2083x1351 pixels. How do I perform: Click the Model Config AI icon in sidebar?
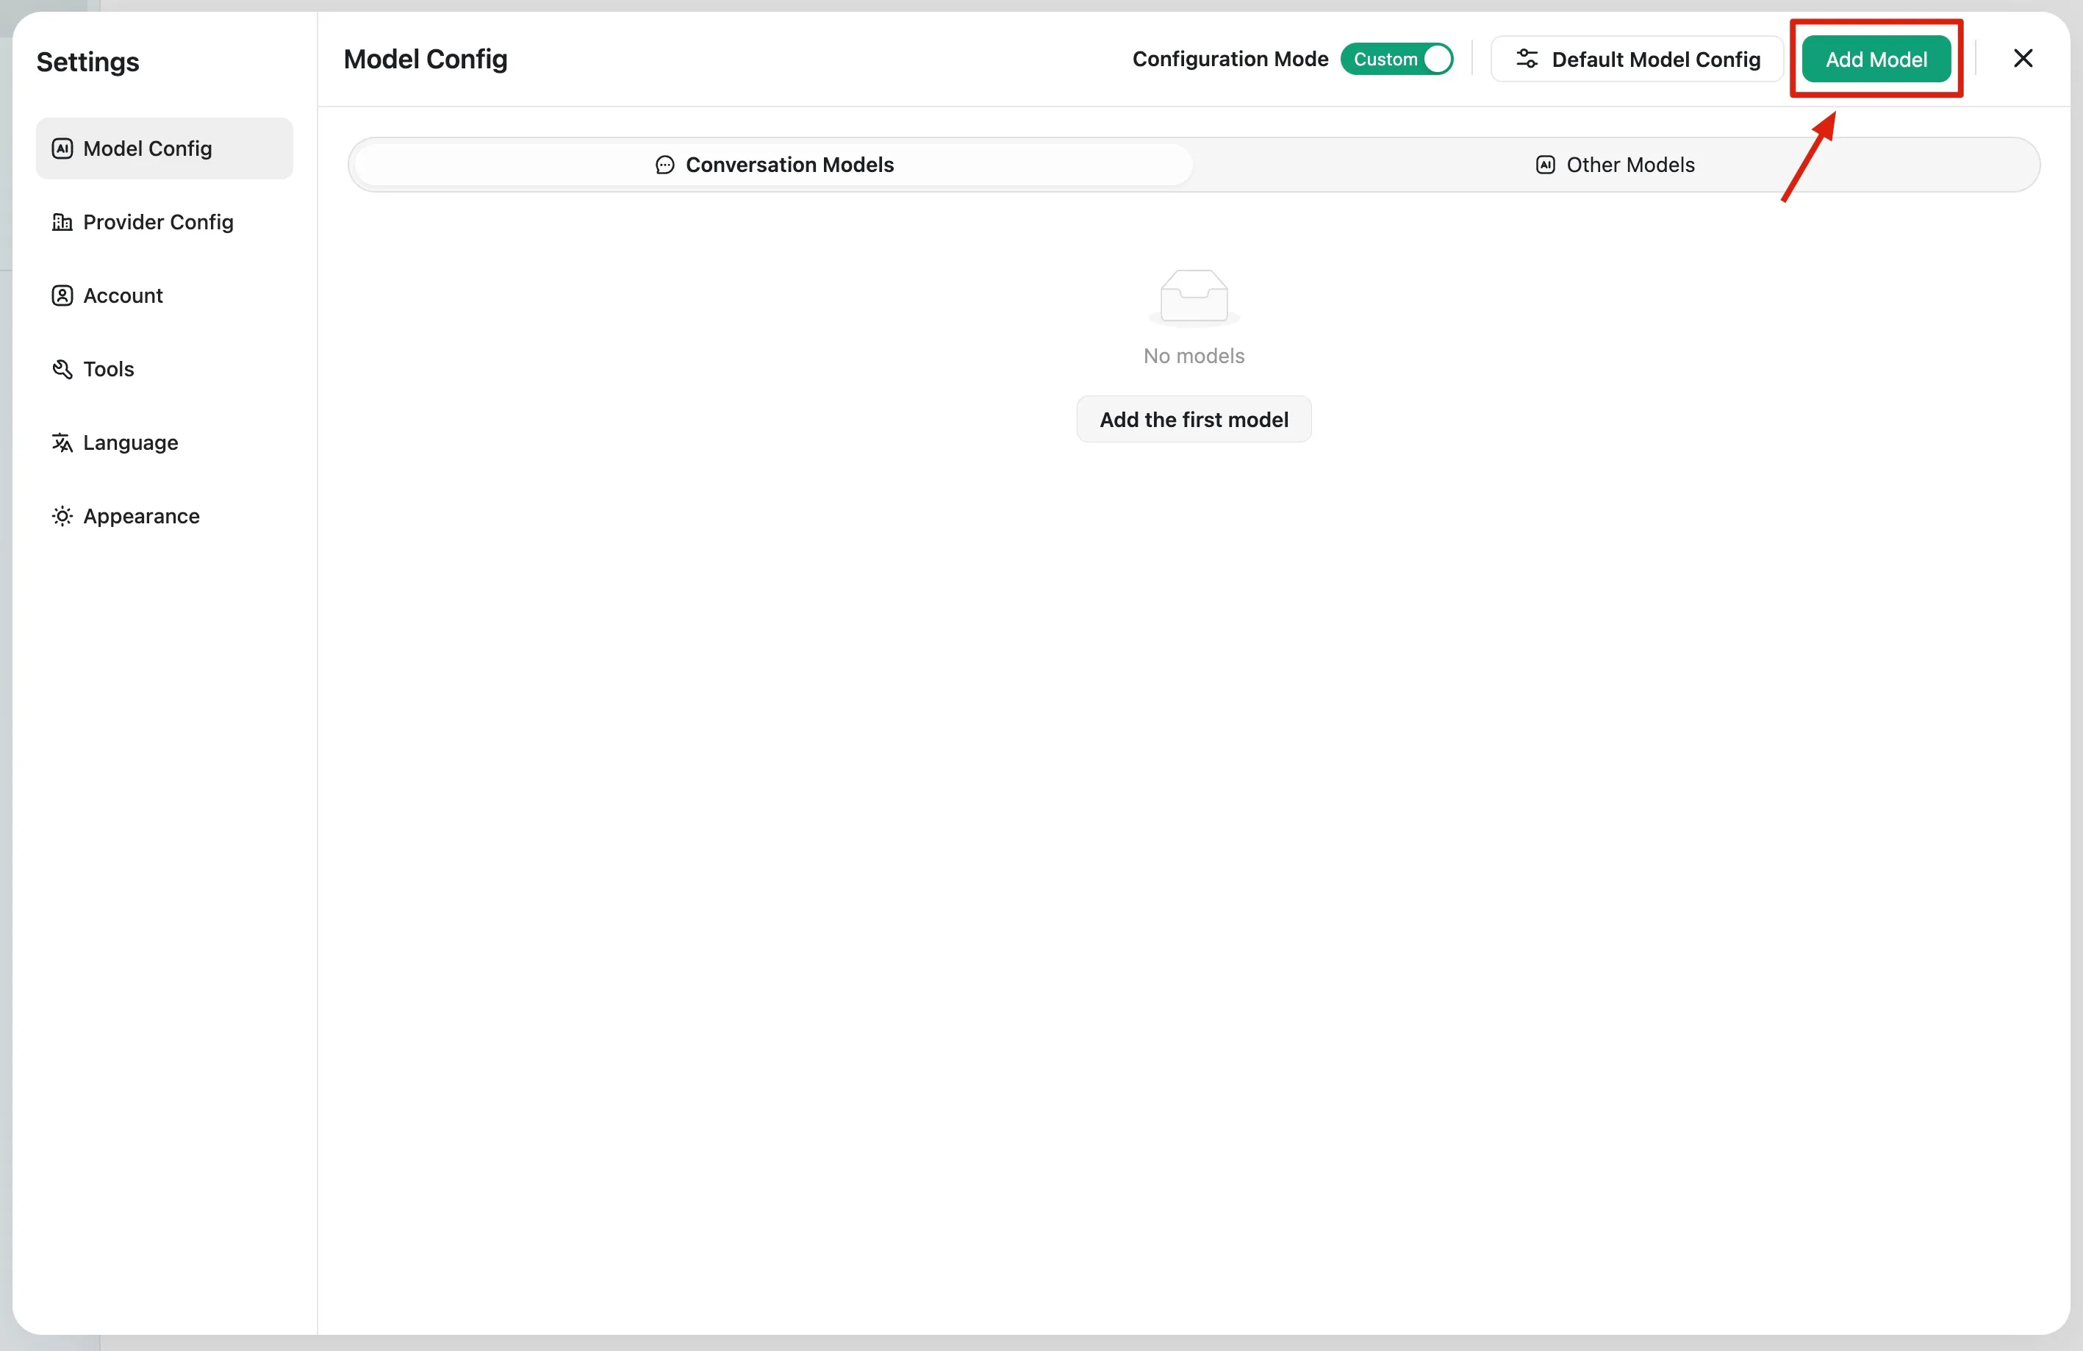click(62, 148)
